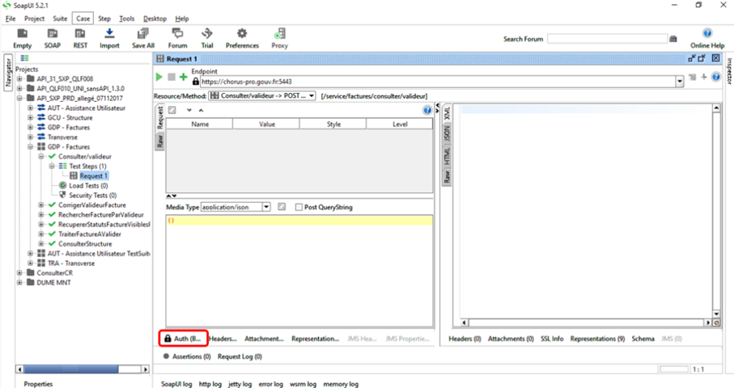Open the File menu
Viewport: 734px width, 388px height.
[x=11, y=19]
